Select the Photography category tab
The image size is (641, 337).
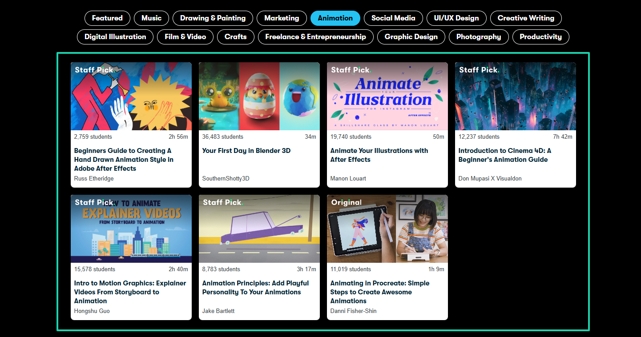tap(479, 37)
